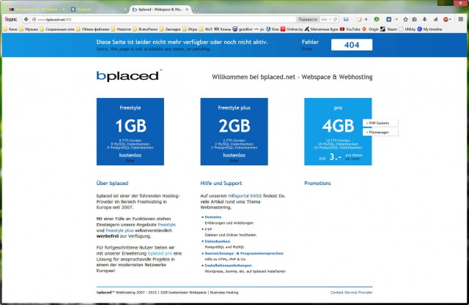Viewport: 469px width, 305px height.
Task: Click the 404 error code box
Action: 352,45
